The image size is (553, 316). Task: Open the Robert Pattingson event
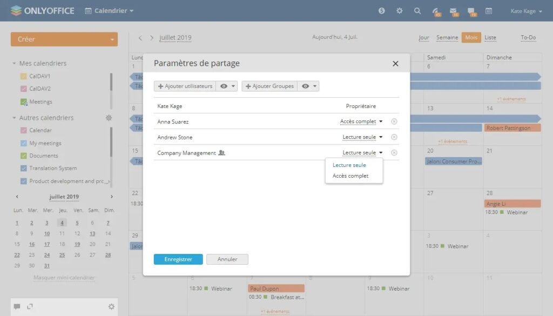(x=512, y=128)
